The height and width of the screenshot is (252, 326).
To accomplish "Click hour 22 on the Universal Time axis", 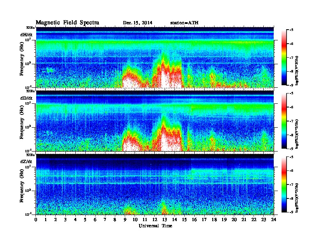I will 254,219.
